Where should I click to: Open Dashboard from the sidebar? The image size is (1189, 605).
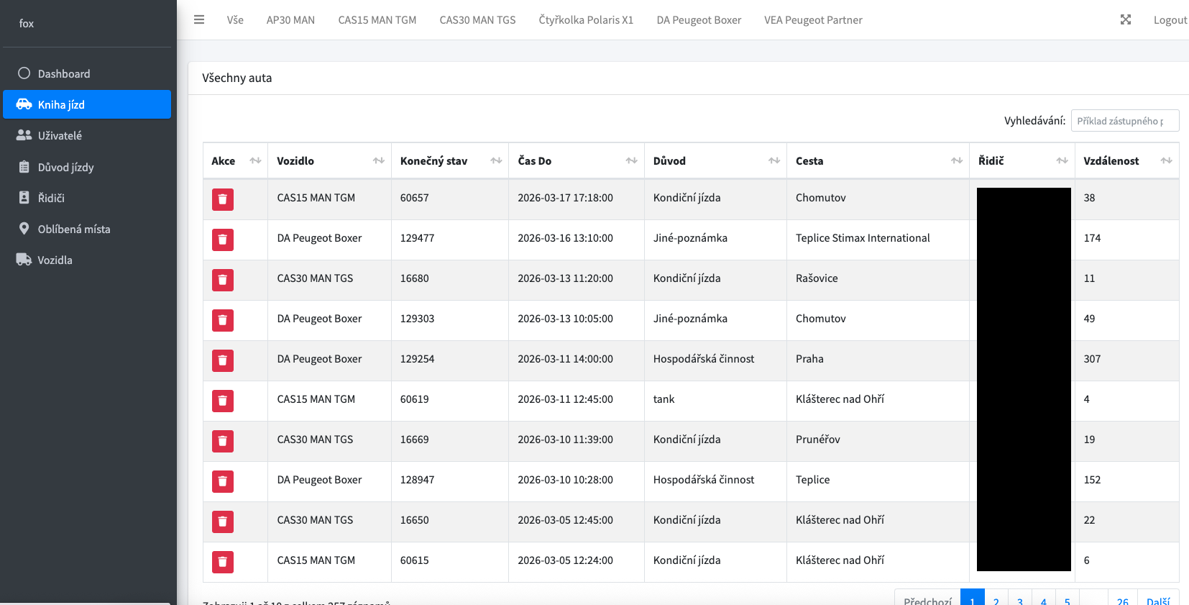coord(64,73)
